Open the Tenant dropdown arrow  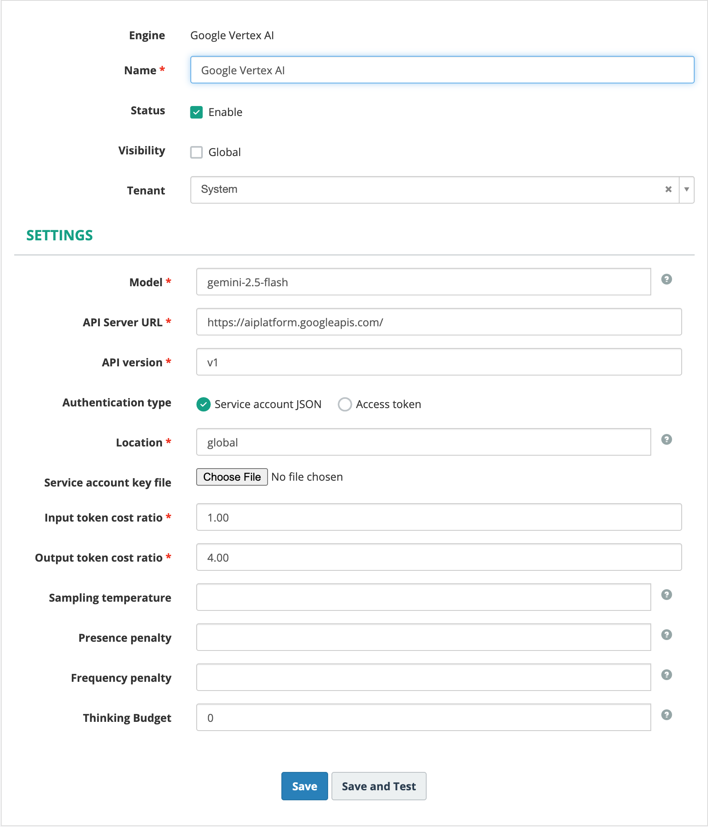pyautogui.click(x=686, y=189)
